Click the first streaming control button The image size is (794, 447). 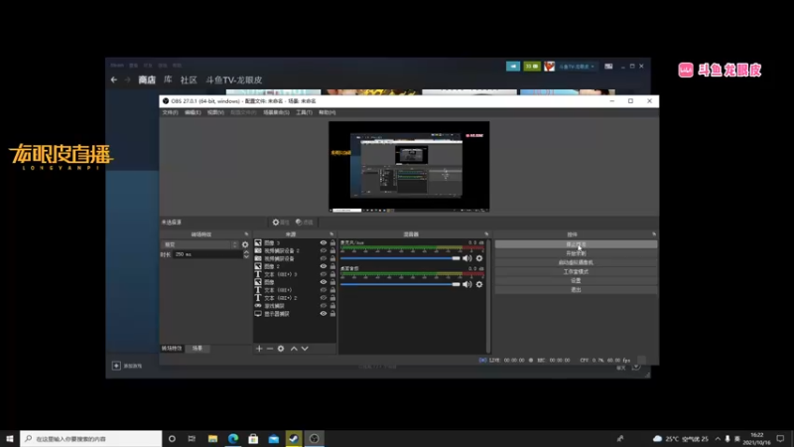[x=576, y=244]
